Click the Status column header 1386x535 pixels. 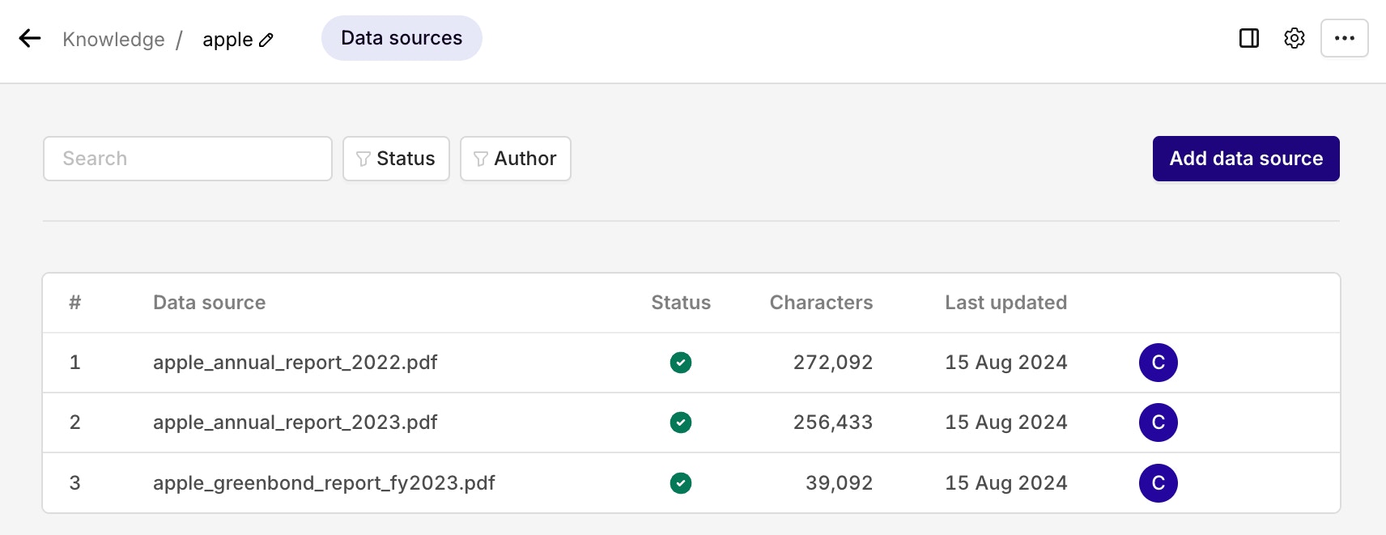point(681,303)
